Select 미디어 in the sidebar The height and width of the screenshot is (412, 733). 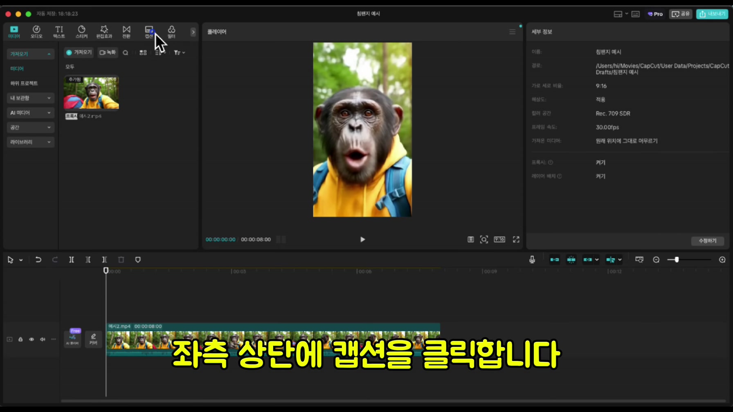(17, 69)
